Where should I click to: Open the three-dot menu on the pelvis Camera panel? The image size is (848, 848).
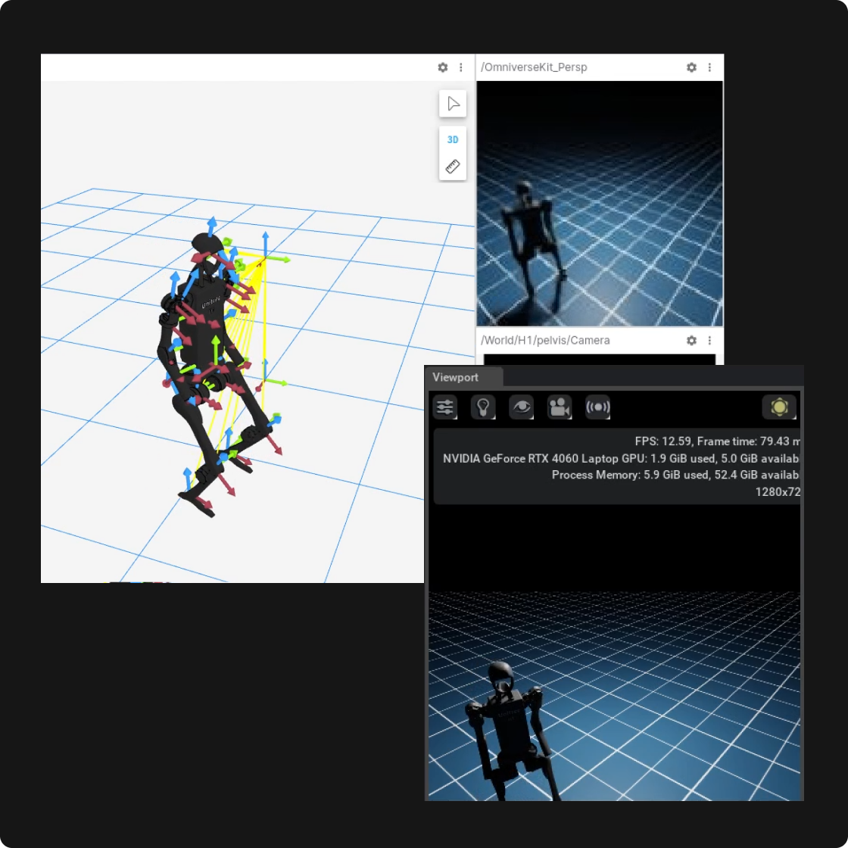point(709,341)
